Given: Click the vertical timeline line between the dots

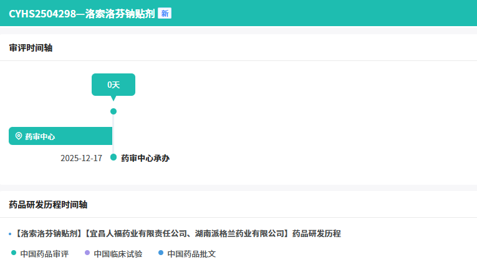Looking at the screenshot, I should click(x=113, y=134).
